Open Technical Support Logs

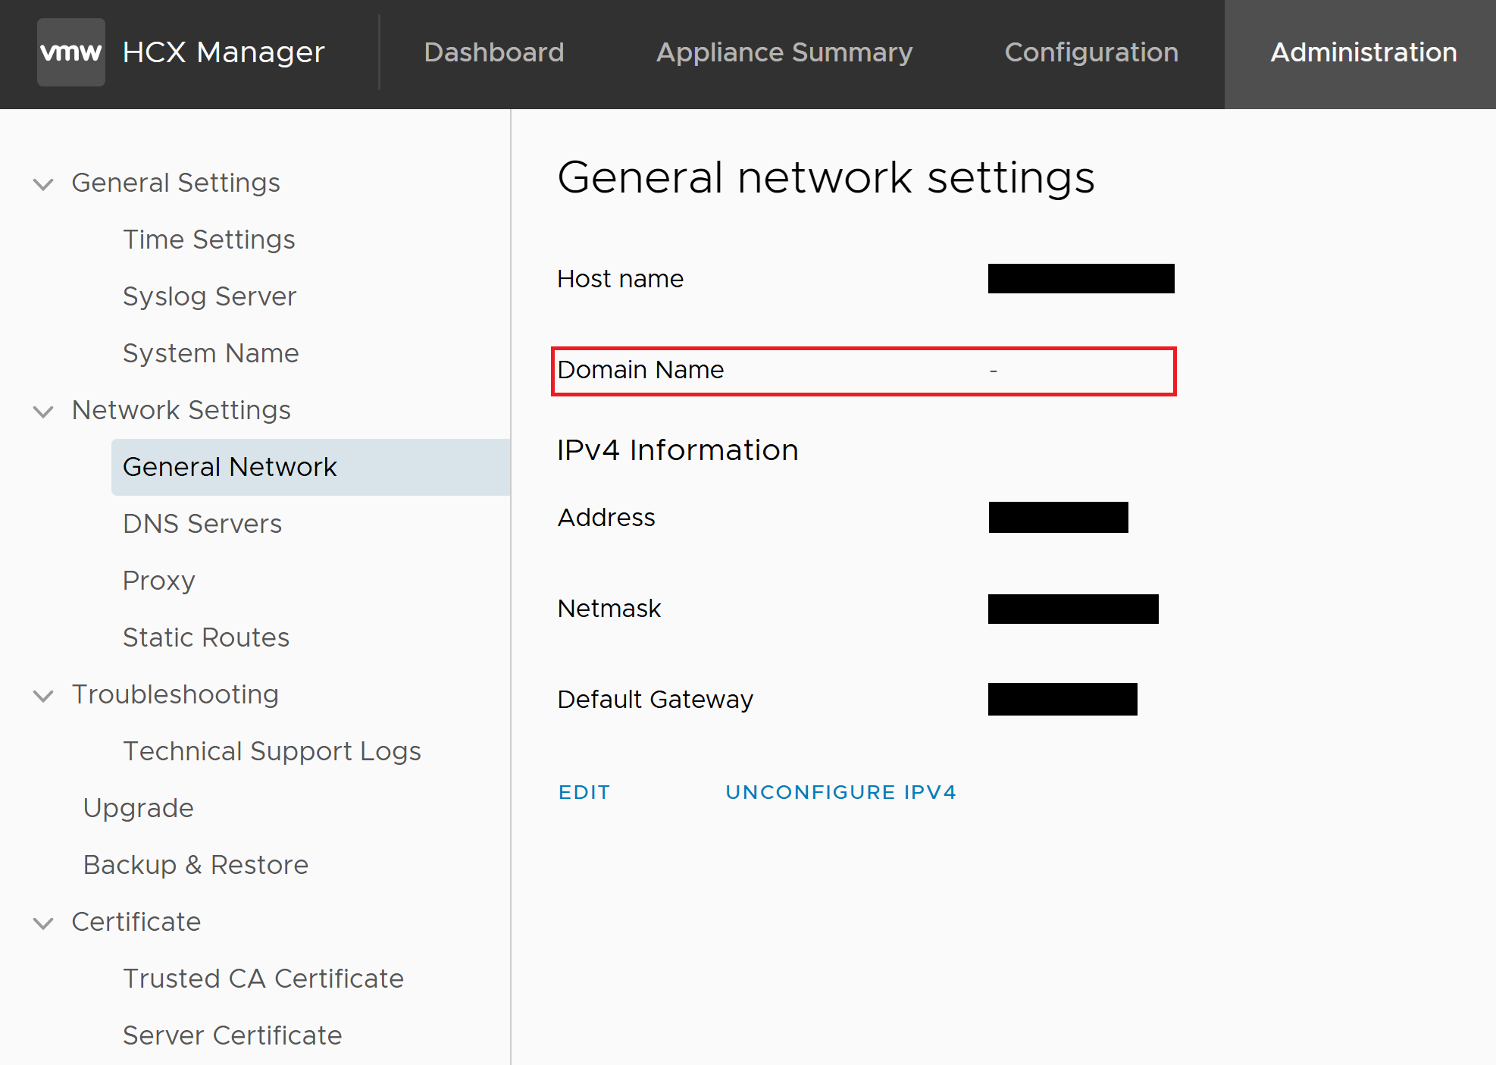pyautogui.click(x=271, y=751)
